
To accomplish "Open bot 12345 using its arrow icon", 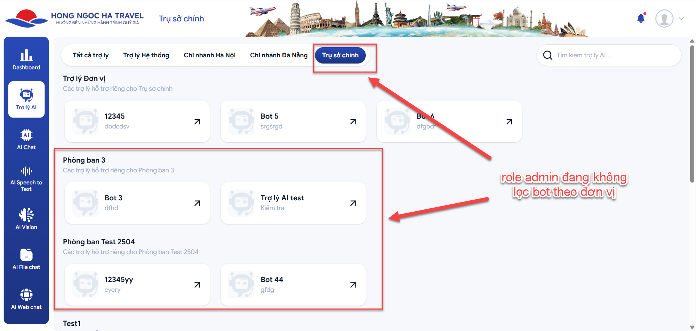I will pyautogui.click(x=197, y=122).
